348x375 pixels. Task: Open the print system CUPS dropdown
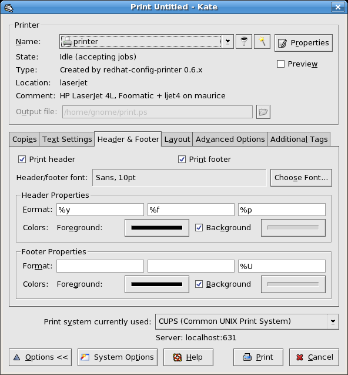pyautogui.click(x=333, y=321)
